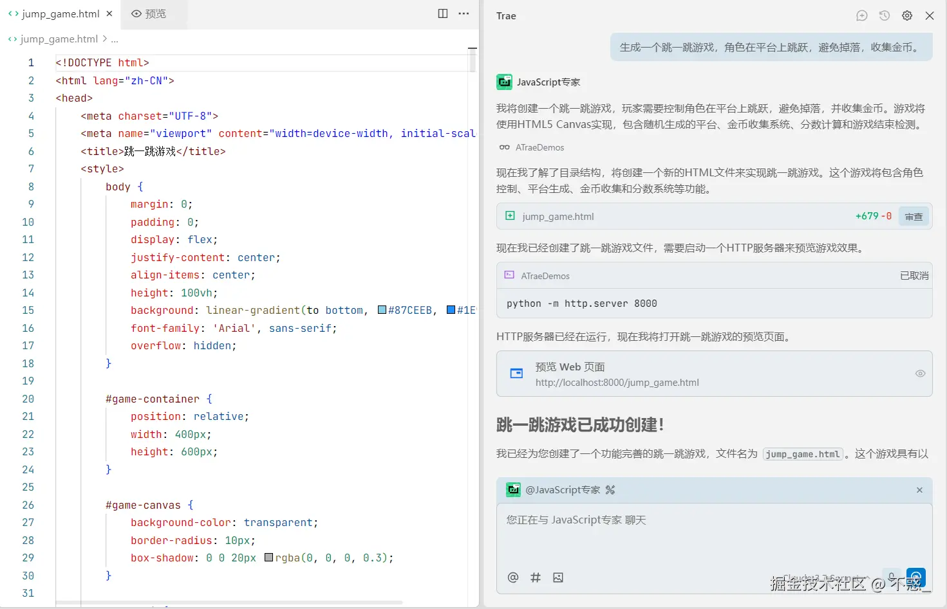Start a new chat in Trae panel
947x609 pixels.
(x=862, y=16)
